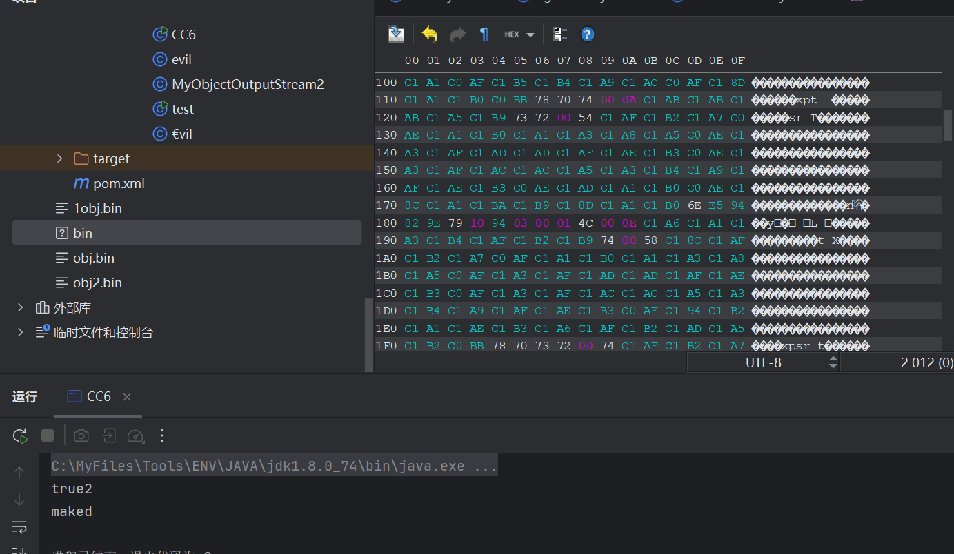Expand the 外部库 node

coord(20,307)
